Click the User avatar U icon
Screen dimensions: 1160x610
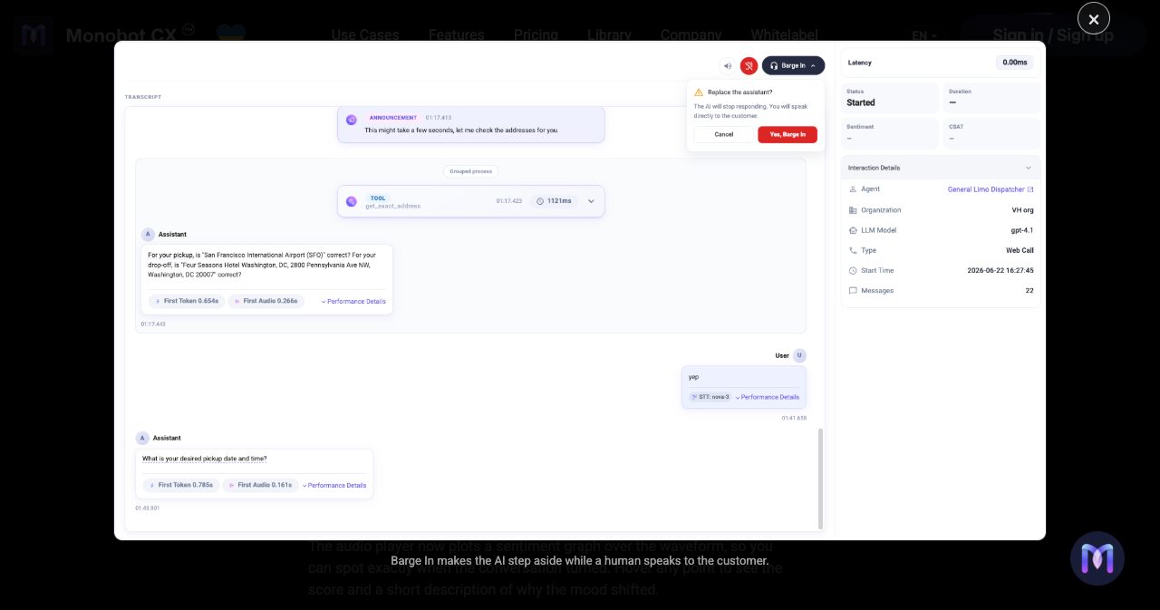click(x=798, y=355)
